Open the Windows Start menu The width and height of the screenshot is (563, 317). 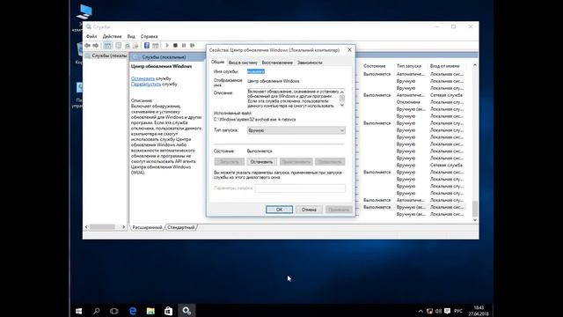(78, 311)
